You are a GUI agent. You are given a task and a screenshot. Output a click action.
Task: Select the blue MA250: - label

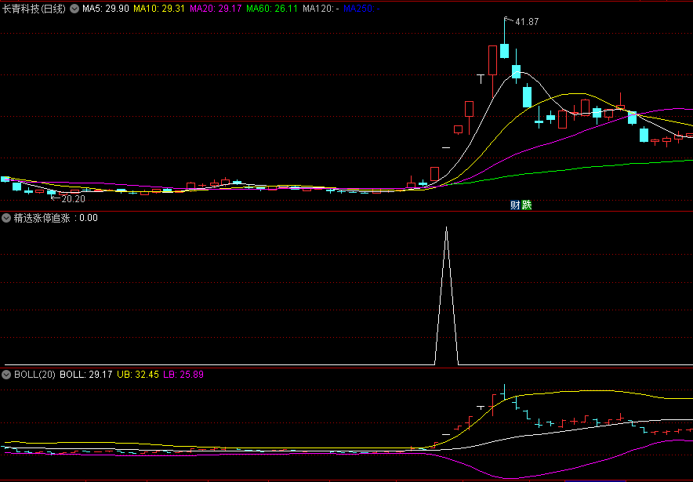(361, 9)
